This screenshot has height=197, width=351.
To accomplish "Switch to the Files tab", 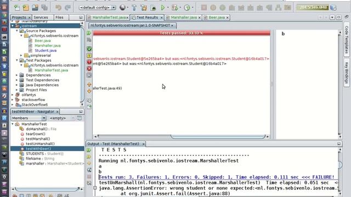I will point(59,17).
